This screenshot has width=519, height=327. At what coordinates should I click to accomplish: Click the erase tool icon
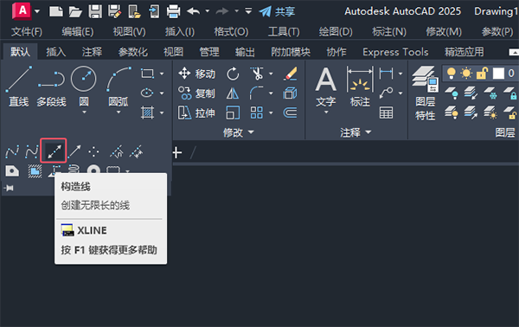(x=291, y=74)
